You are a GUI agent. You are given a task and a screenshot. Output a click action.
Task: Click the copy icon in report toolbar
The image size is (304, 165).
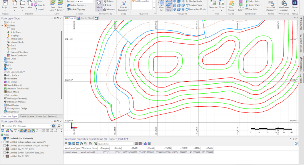click(90, 144)
